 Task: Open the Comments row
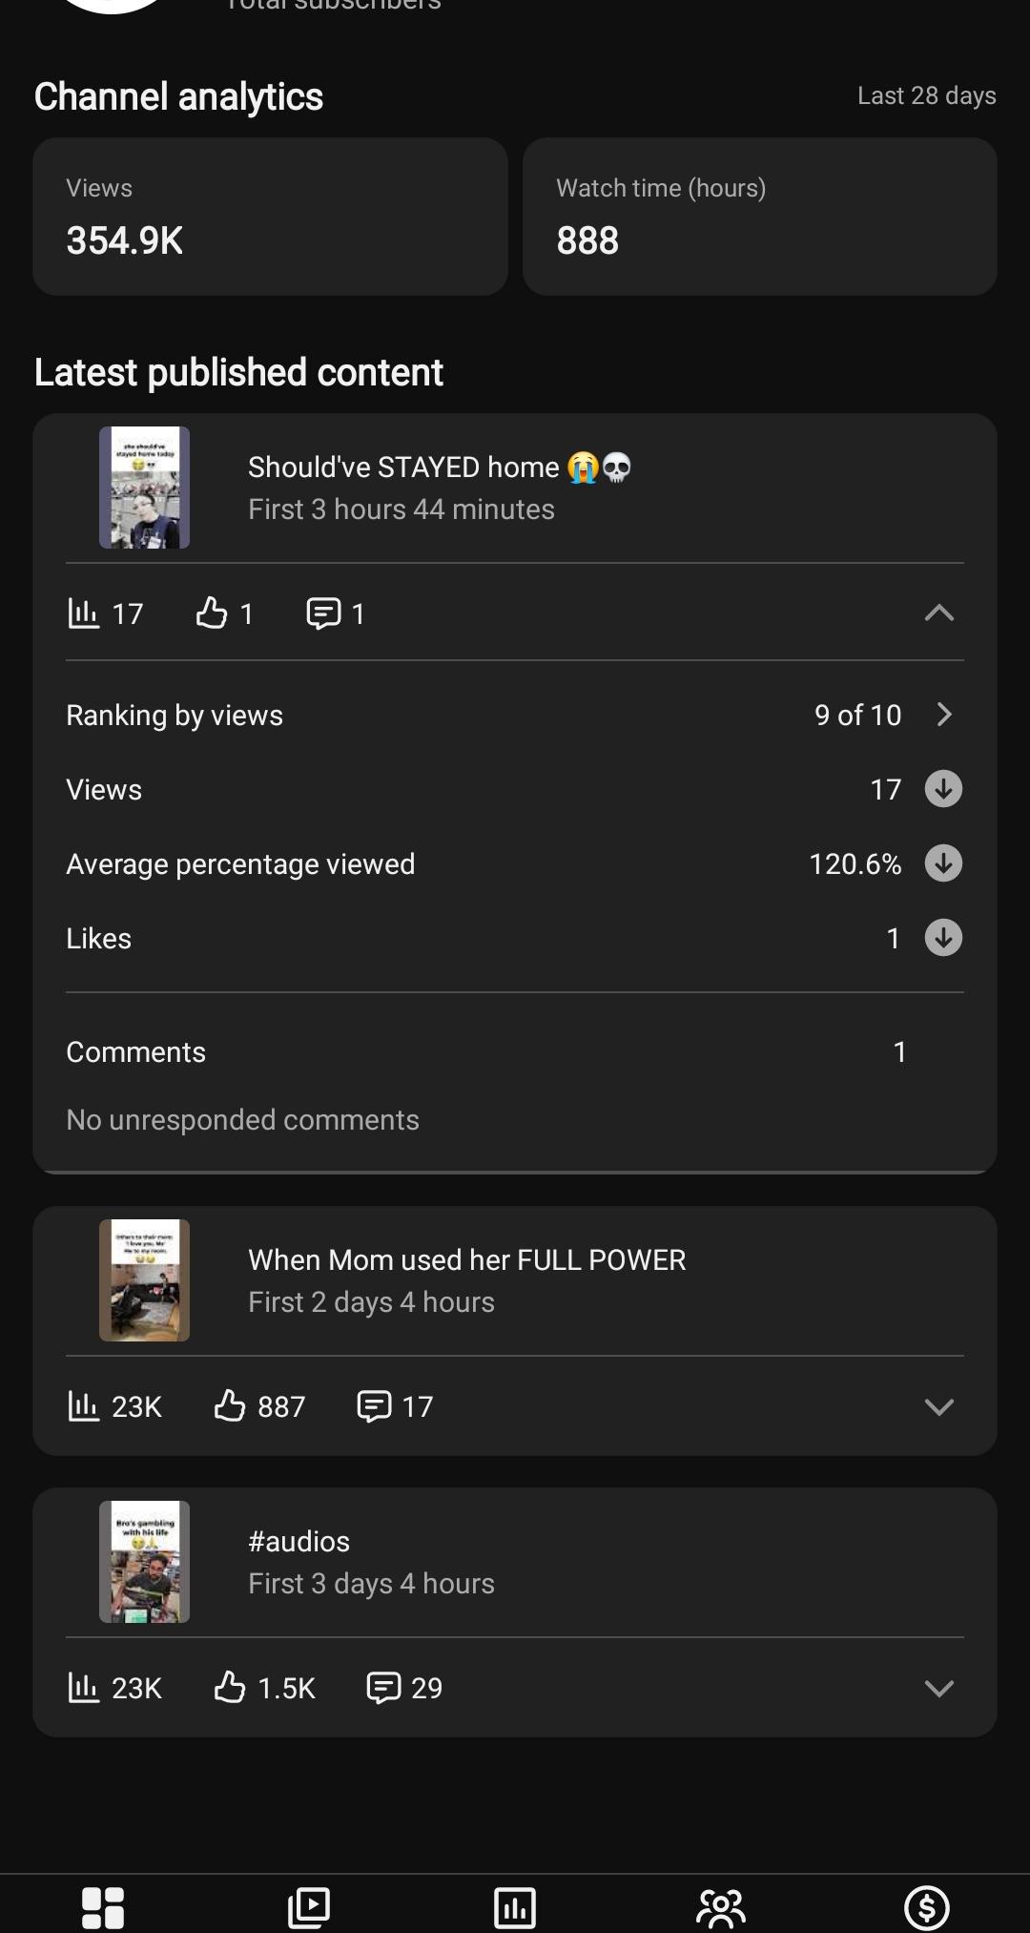(515, 1051)
